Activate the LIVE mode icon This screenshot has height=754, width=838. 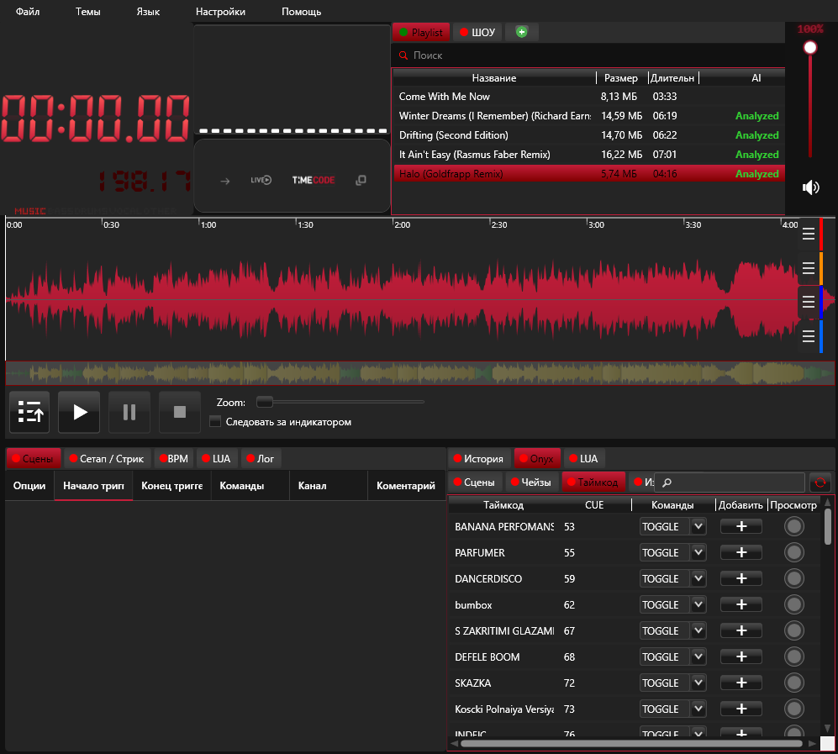coord(261,179)
